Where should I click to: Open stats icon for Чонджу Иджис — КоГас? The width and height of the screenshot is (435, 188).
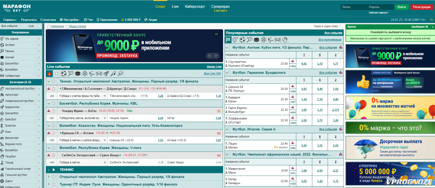[49, 111]
